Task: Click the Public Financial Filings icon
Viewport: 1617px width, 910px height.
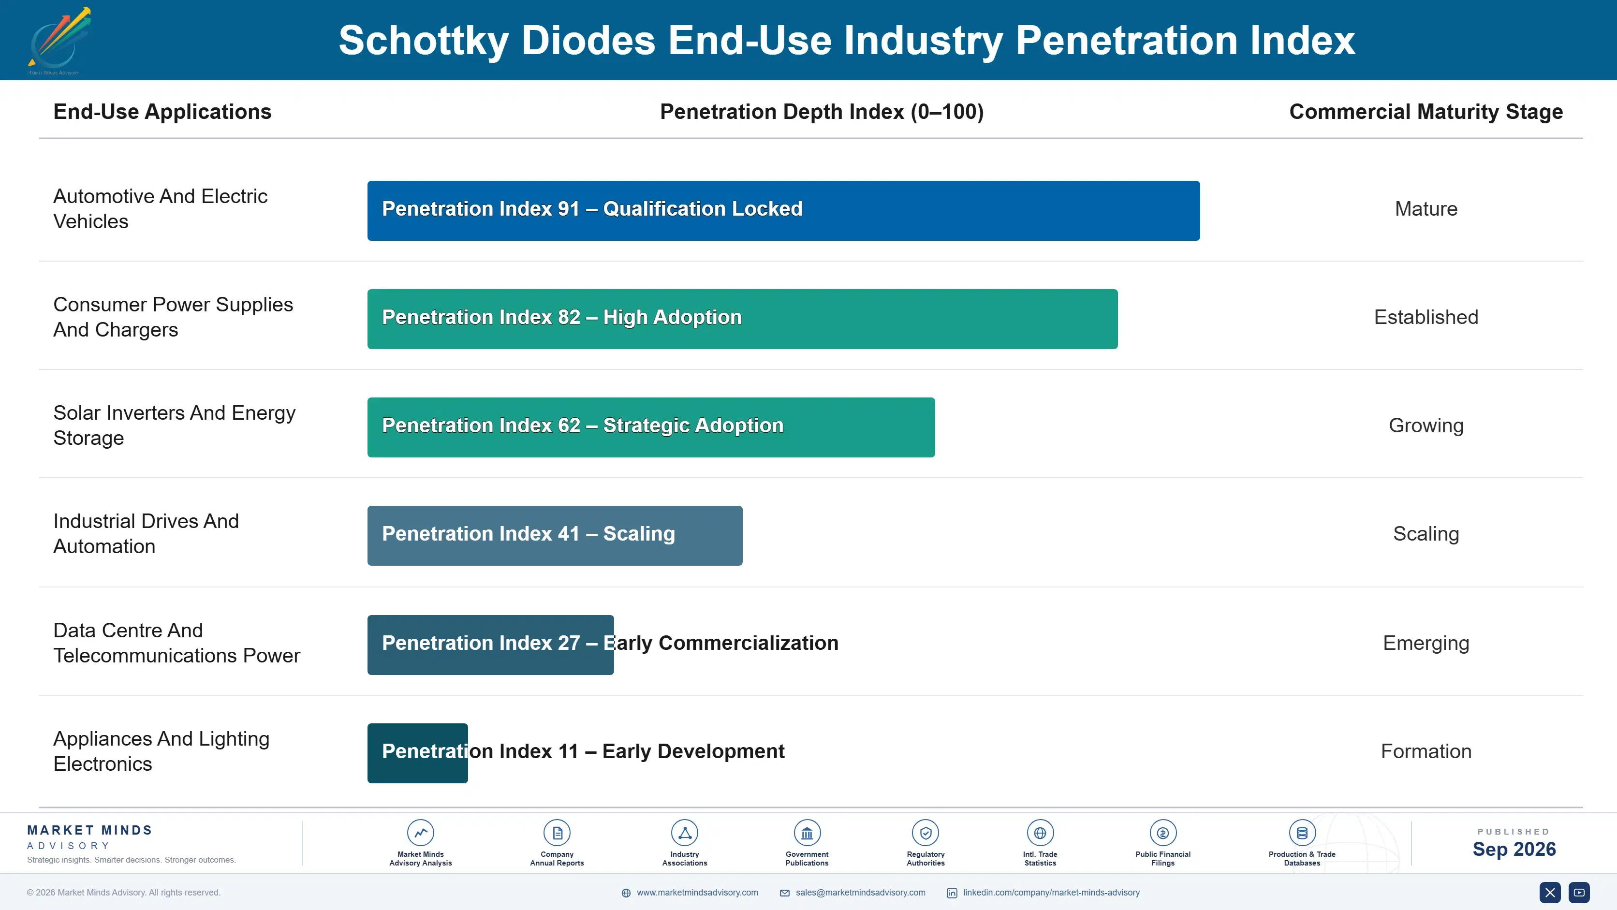Action: pos(1163,833)
